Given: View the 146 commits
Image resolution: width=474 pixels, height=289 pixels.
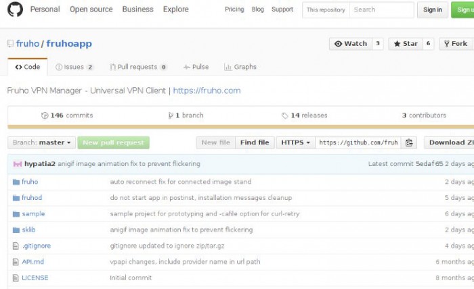Looking at the screenshot, I should coord(67,115).
